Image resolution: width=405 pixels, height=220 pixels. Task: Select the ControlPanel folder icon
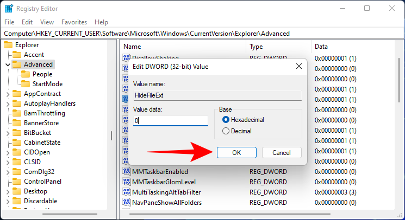17,182
